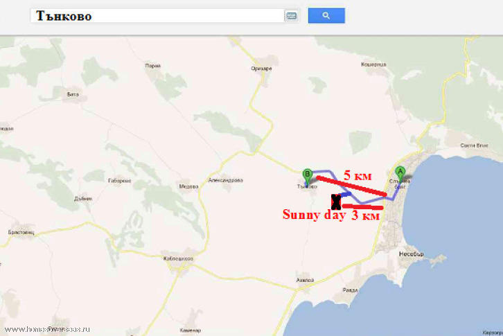Click the Свети Влас town label
The height and width of the screenshot is (336, 503).
click(475, 145)
